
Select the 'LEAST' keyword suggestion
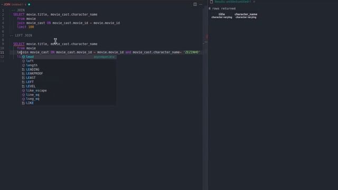[69, 78]
